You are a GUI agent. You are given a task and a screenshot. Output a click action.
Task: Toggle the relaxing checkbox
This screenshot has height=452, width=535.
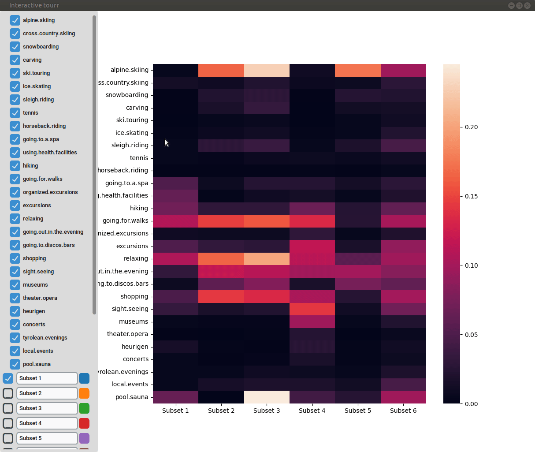15,219
